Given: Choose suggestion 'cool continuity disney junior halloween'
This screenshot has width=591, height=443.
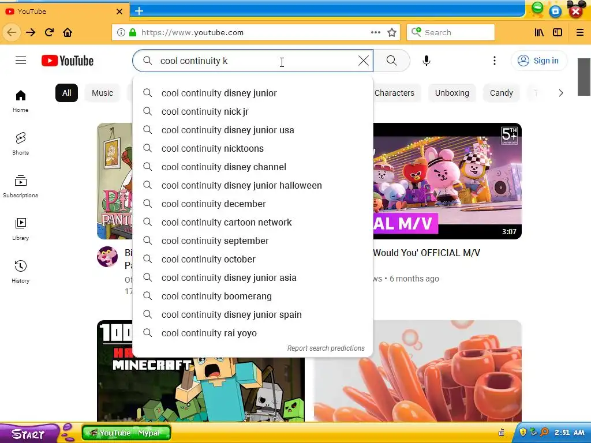Looking at the screenshot, I should click(x=253, y=185).
